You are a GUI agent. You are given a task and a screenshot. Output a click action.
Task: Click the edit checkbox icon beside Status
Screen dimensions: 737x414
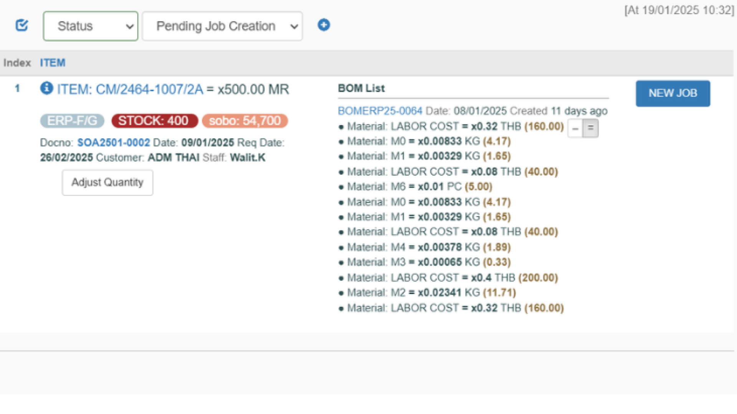coord(22,25)
